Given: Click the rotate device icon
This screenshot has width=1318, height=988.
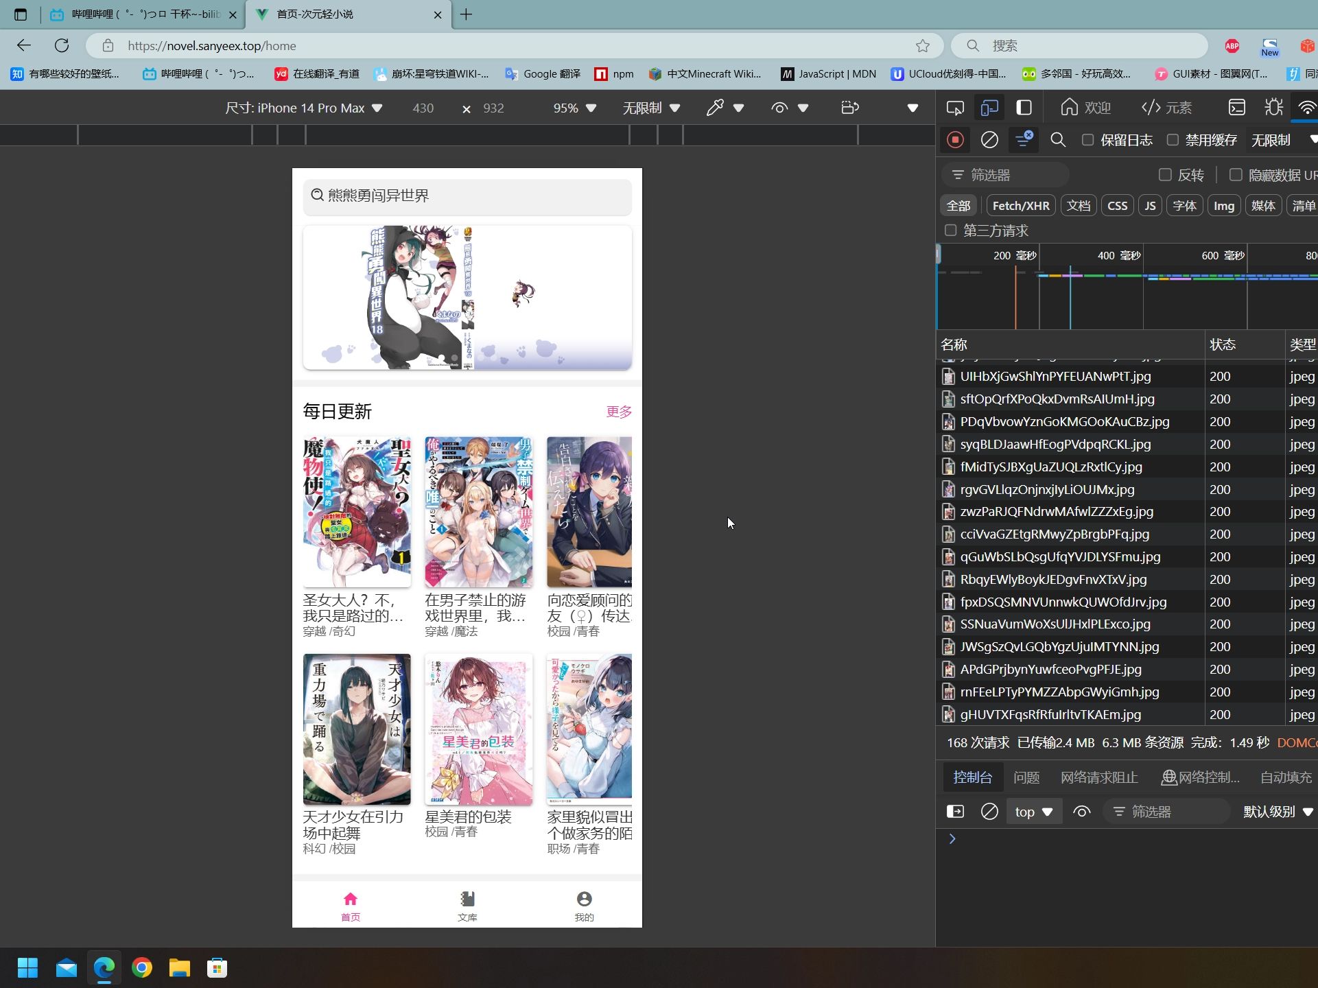Looking at the screenshot, I should pyautogui.click(x=849, y=108).
